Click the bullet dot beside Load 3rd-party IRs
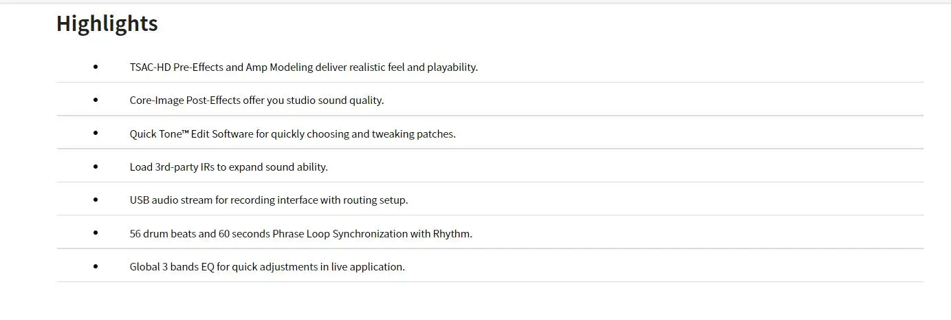This screenshot has width=951, height=320. coord(96,167)
